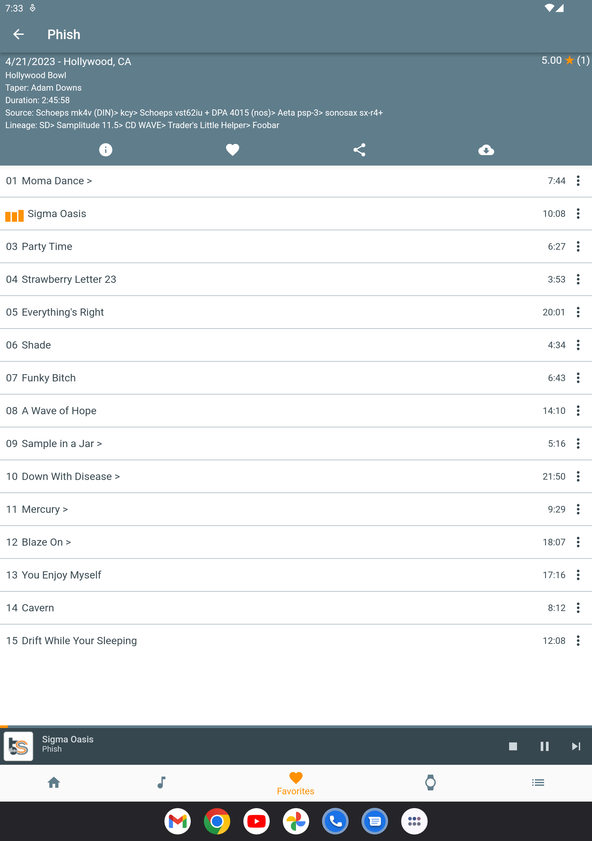Play track 15 Drift While Your Sleeping
592x841 pixels.
pos(296,641)
